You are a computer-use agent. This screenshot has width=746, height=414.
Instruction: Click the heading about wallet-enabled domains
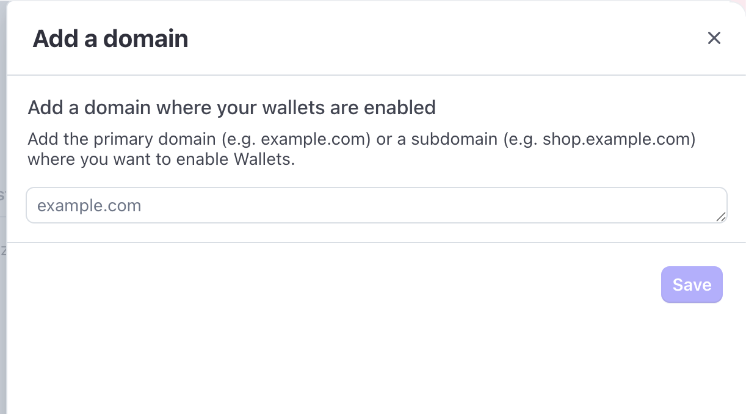coord(231,107)
